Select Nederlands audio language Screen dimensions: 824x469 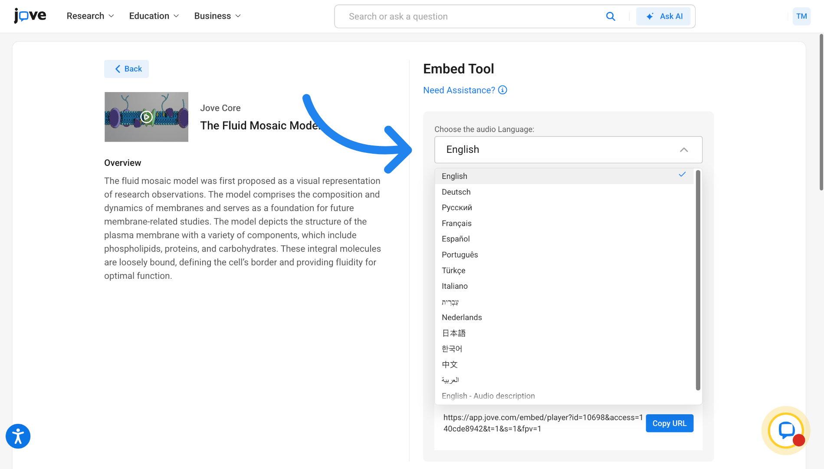point(565,317)
